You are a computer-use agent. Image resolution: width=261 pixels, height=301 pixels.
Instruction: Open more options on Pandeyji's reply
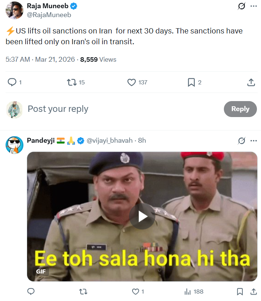[x=254, y=140]
